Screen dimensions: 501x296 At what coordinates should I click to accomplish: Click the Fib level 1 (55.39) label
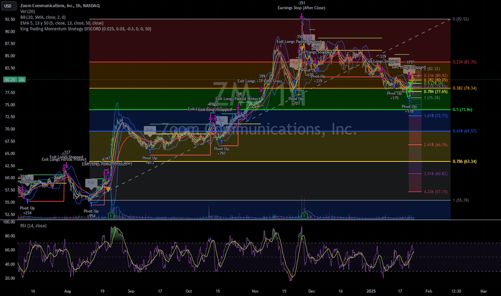point(461,200)
